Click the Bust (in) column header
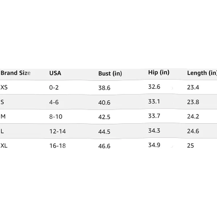 coord(110,73)
